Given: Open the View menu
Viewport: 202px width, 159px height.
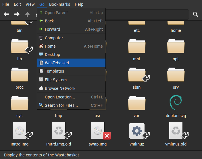Looking at the screenshot, I should (30, 4).
